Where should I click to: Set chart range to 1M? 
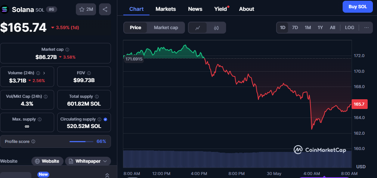click(x=308, y=28)
